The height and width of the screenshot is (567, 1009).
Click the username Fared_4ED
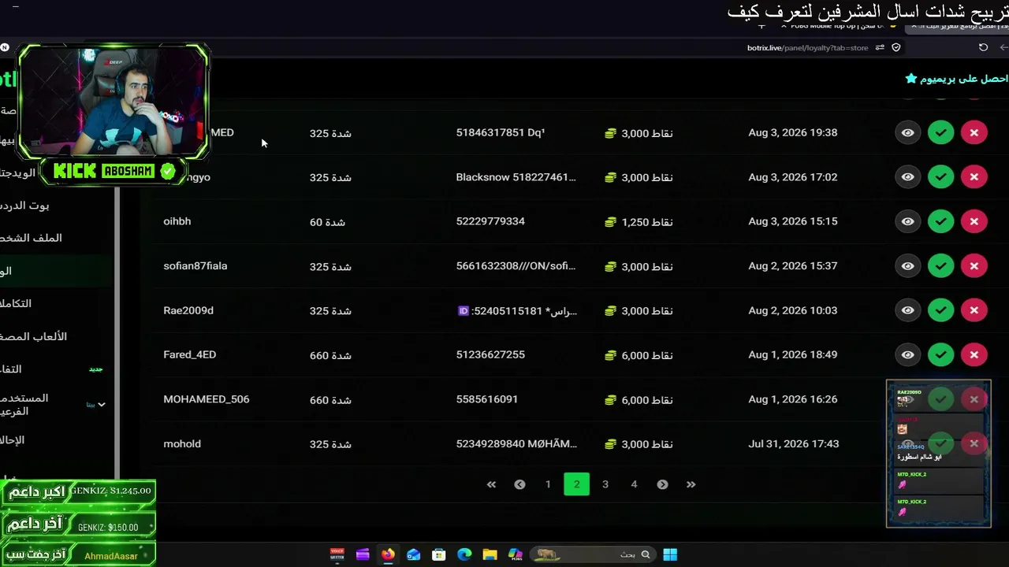coord(190,355)
